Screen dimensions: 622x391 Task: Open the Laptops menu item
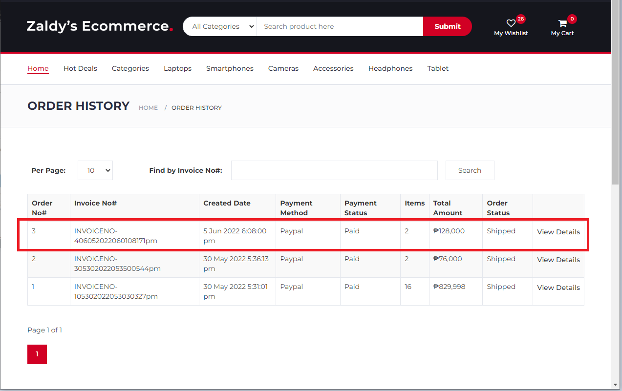click(x=177, y=68)
